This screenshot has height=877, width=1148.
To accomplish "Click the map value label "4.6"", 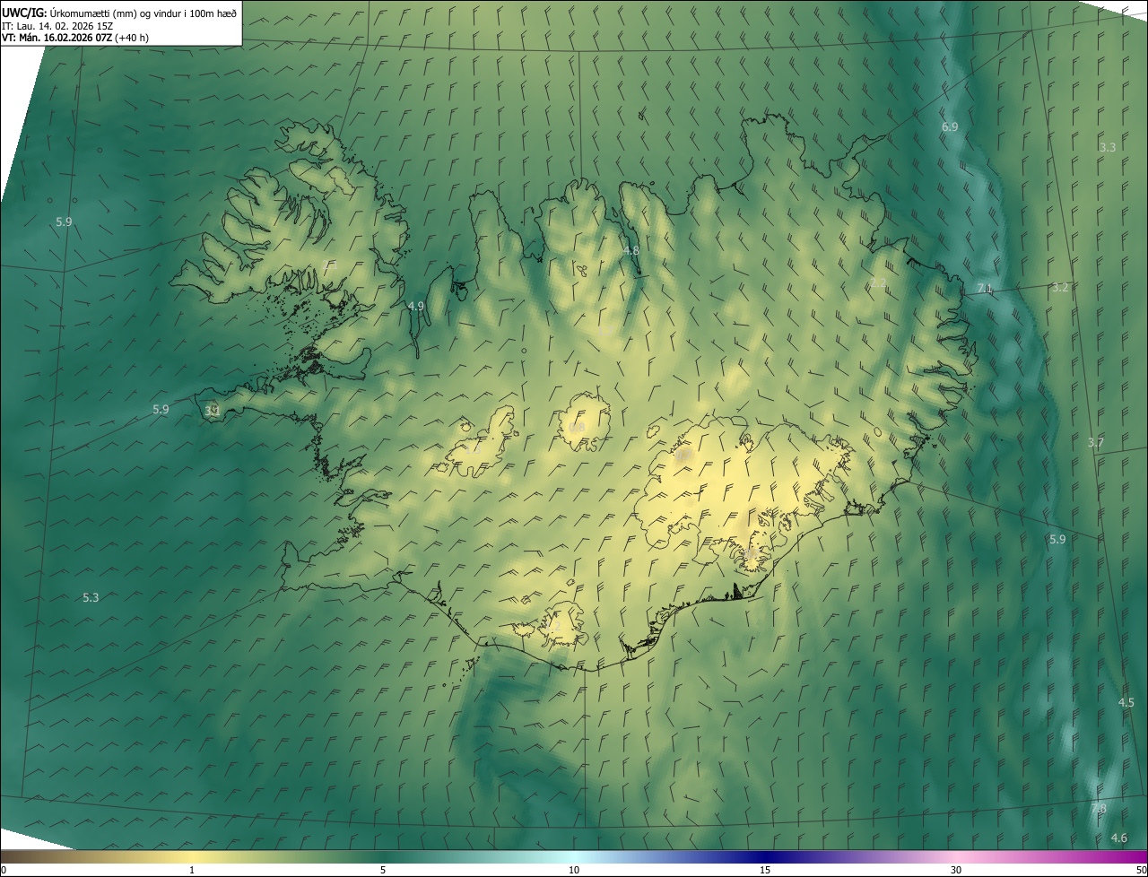I will (x=1118, y=838).
